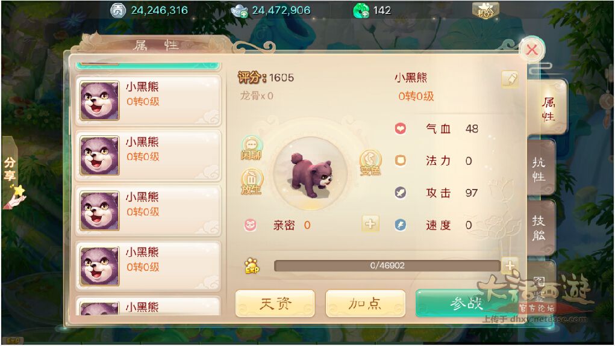Select the 属性 side tab
The height and width of the screenshot is (346, 615).
(x=548, y=108)
